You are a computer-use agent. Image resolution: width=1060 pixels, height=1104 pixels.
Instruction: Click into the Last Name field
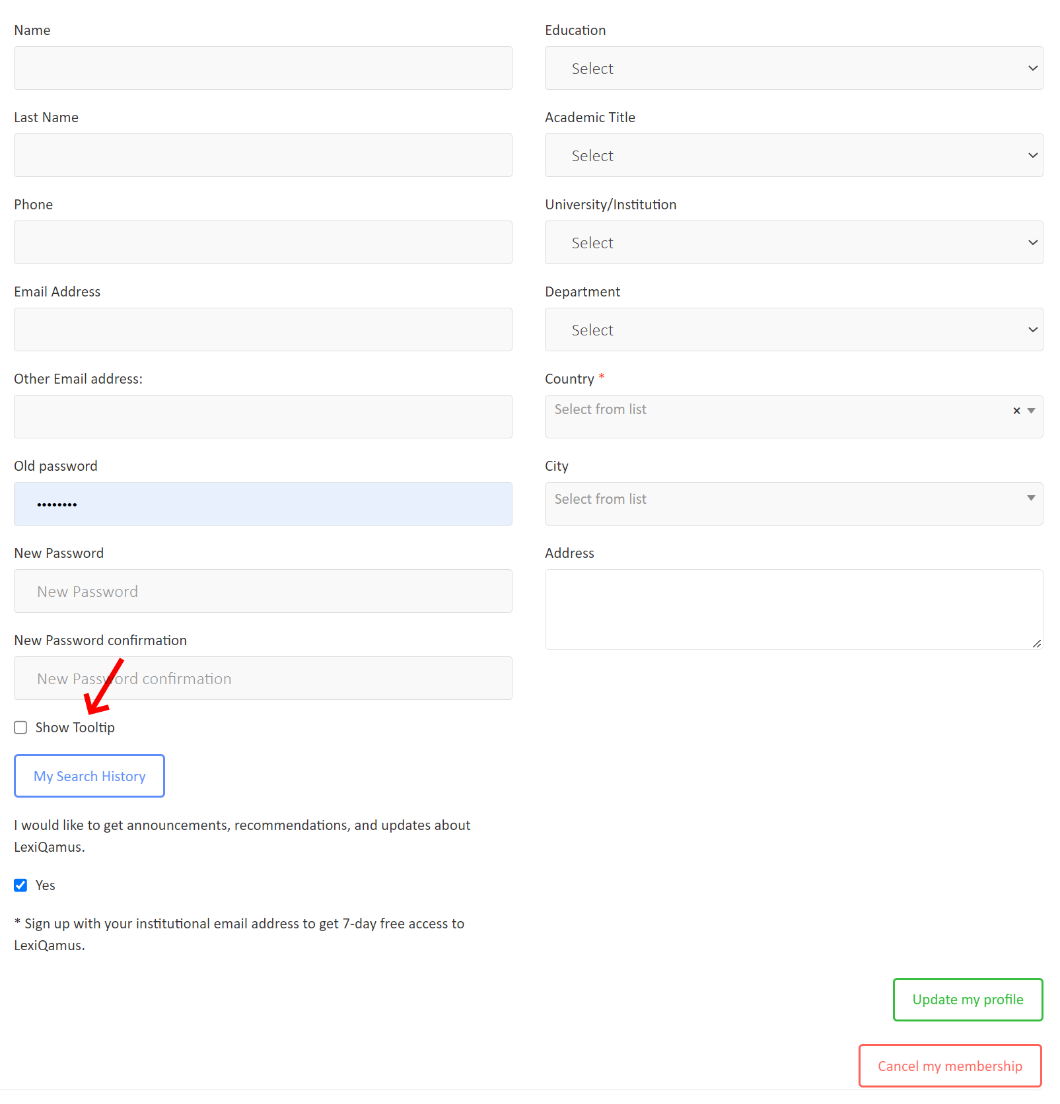[263, 155]
